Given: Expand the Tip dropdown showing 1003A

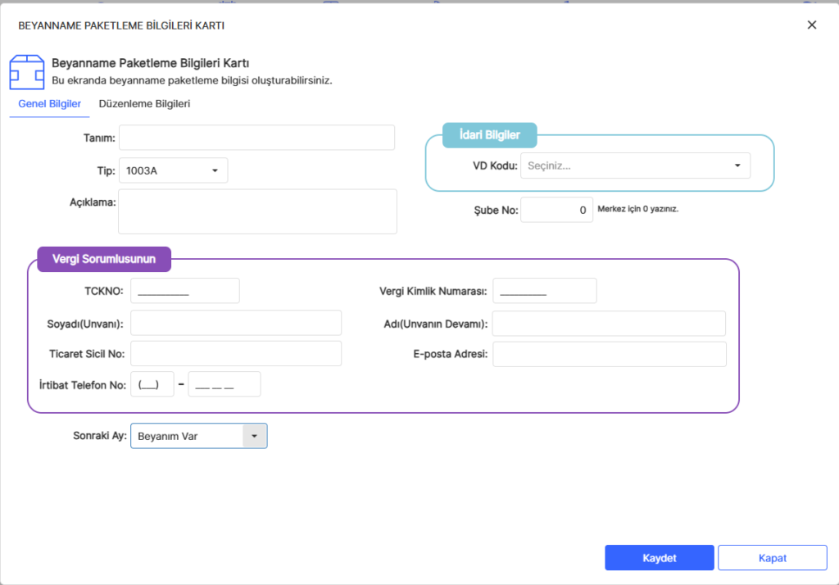Looking at the screenshot, I should pyautogui.click(x=173, y=170).
